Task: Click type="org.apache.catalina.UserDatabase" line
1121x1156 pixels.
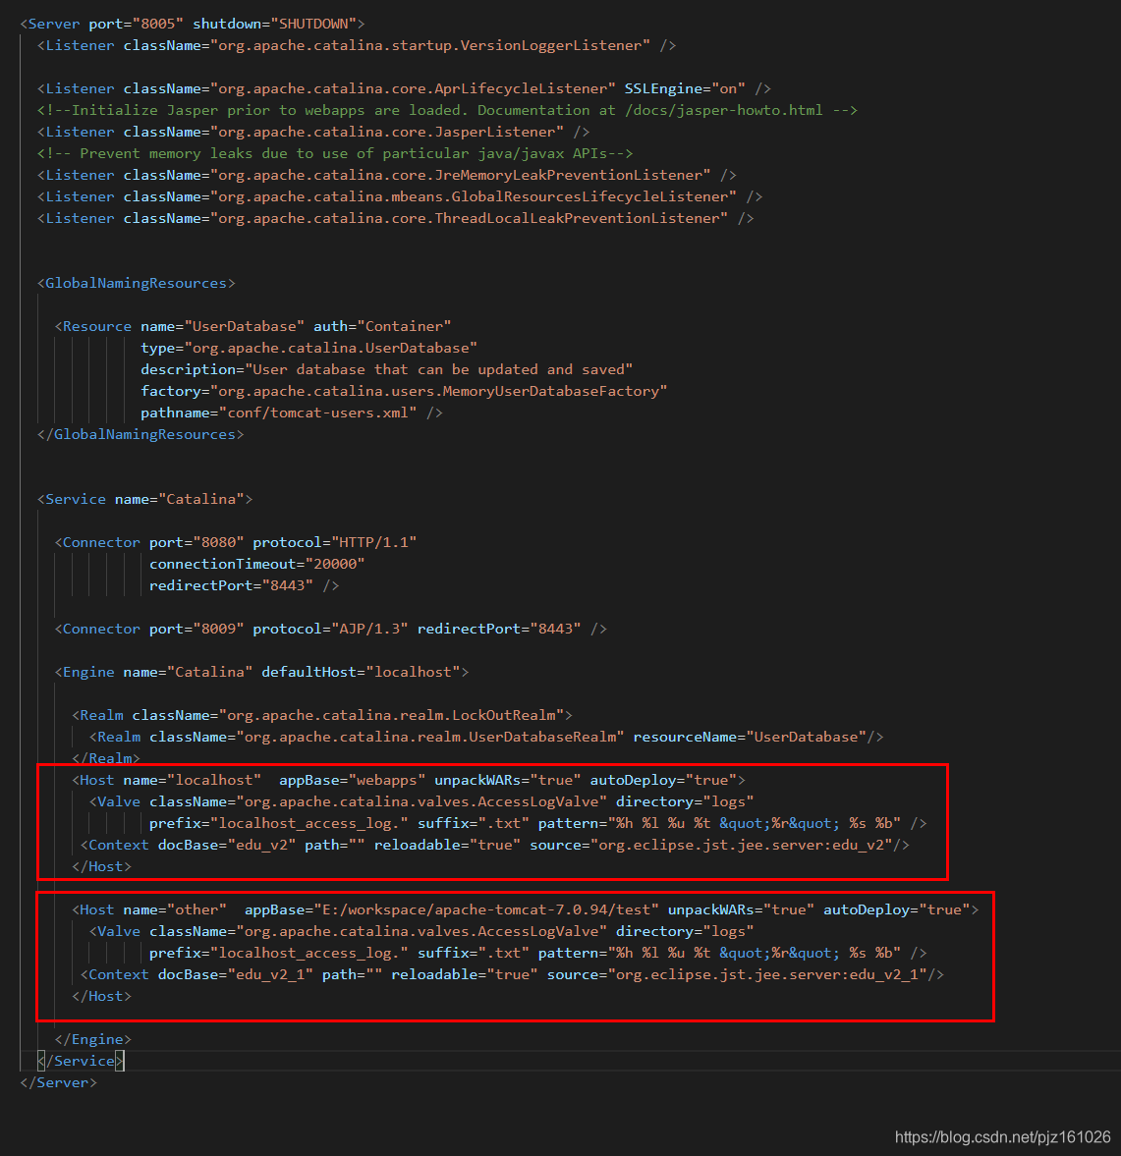Action: tap(309, 348)
